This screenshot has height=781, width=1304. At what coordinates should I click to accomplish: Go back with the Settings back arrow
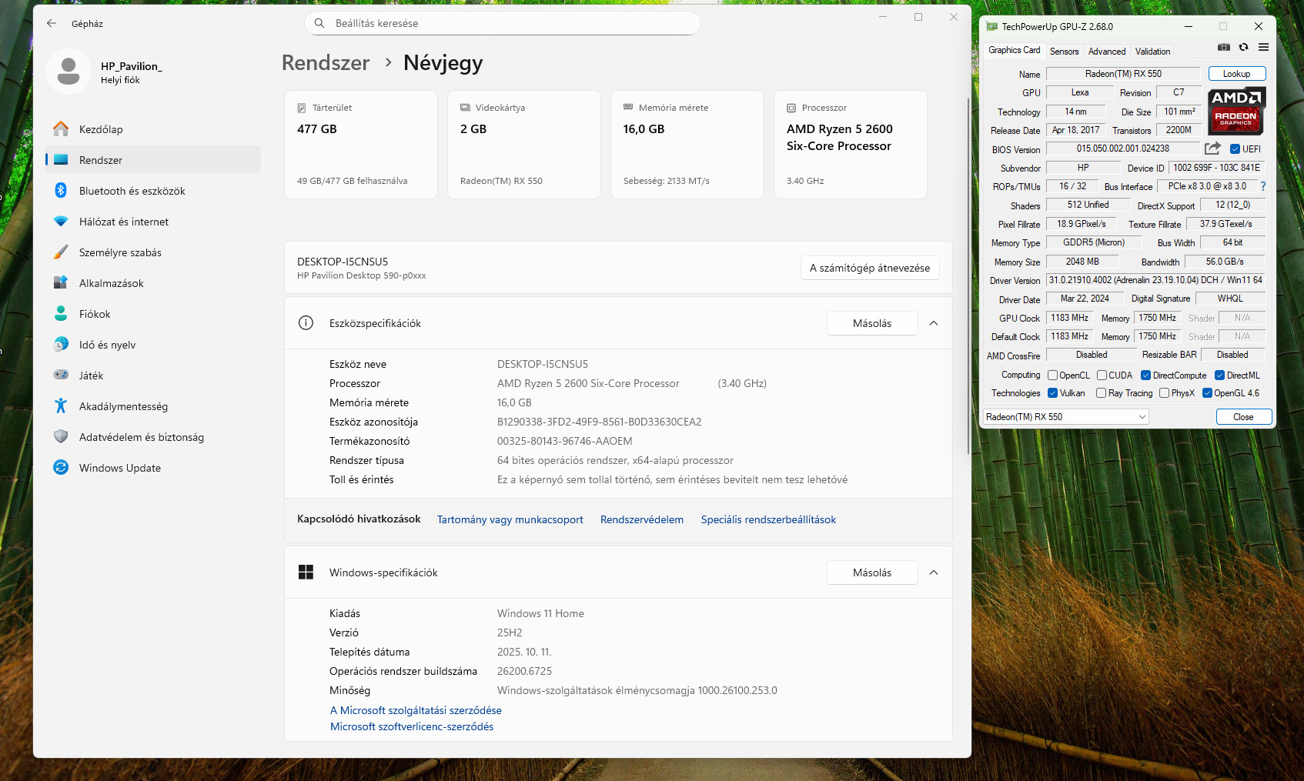(52, 23)
